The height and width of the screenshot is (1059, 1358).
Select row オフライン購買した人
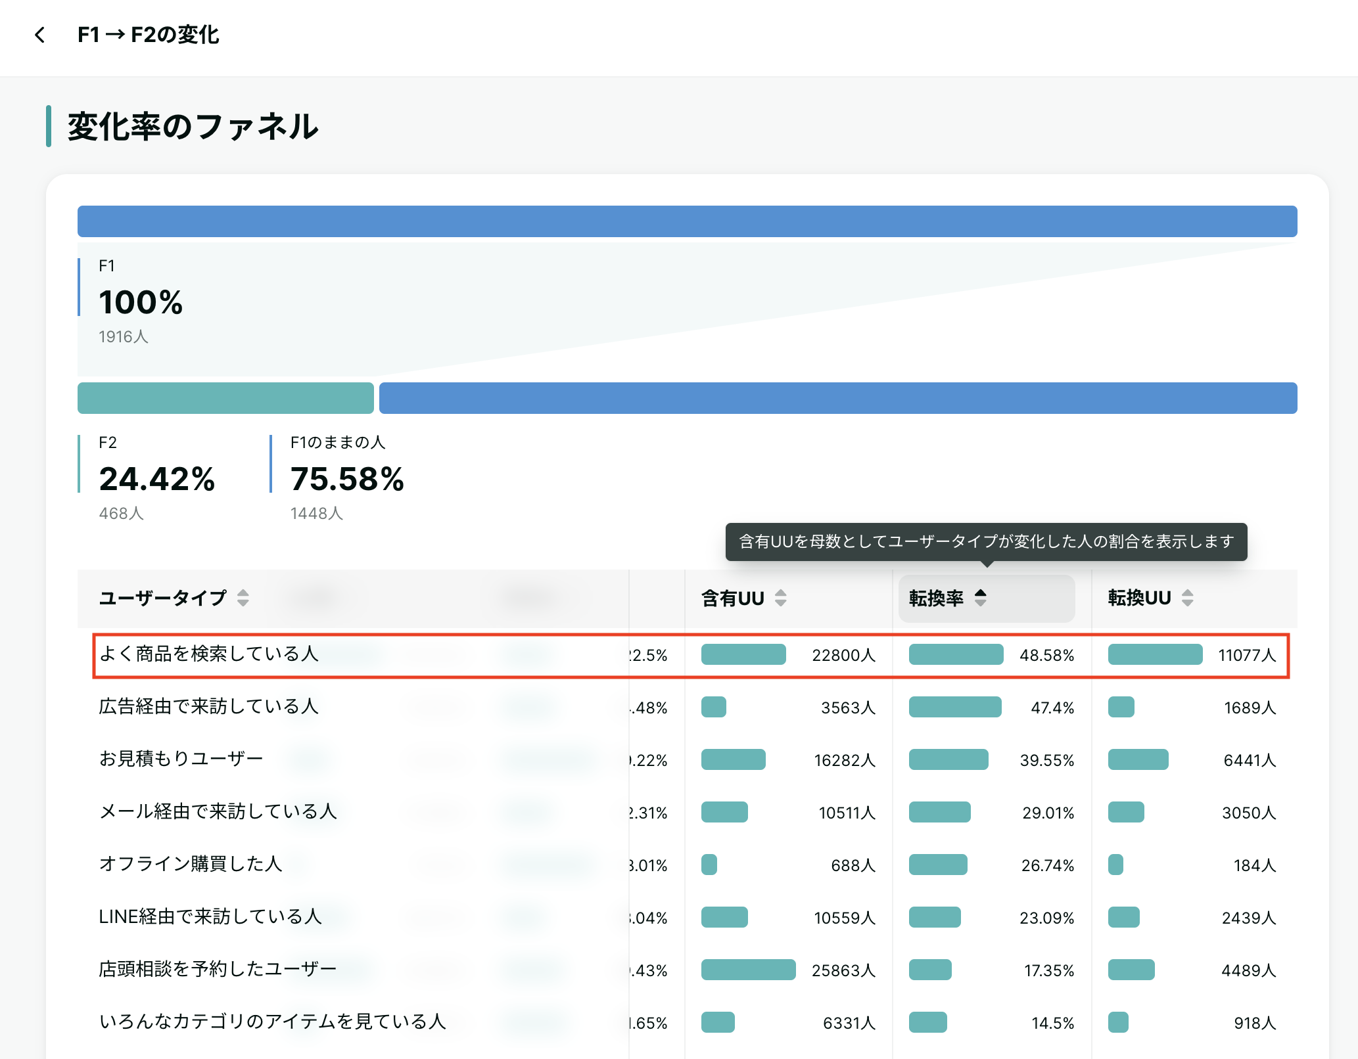pyautogui.click(x=688, y=865)
